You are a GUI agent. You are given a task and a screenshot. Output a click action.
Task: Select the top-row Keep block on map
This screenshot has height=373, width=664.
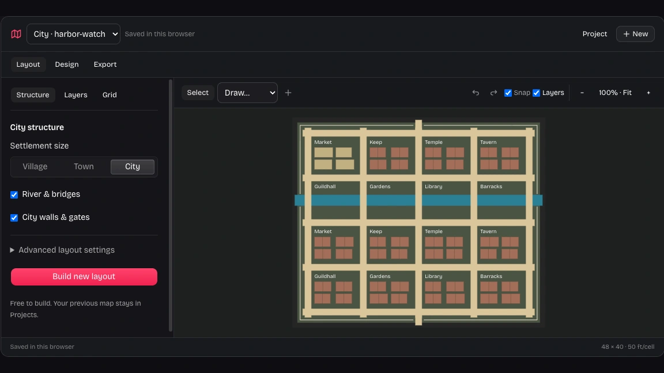(x=391, y=155)
